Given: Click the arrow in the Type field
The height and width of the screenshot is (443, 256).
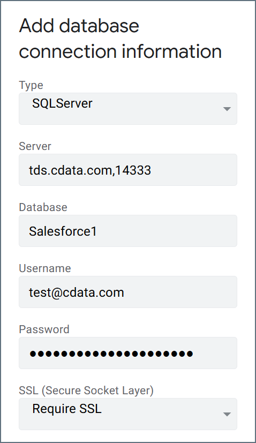Looking at the screenshot, I should [227, 109].
